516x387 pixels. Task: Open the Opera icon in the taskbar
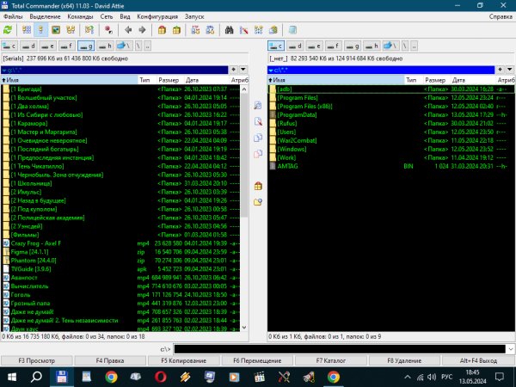[x=160, y=378]
